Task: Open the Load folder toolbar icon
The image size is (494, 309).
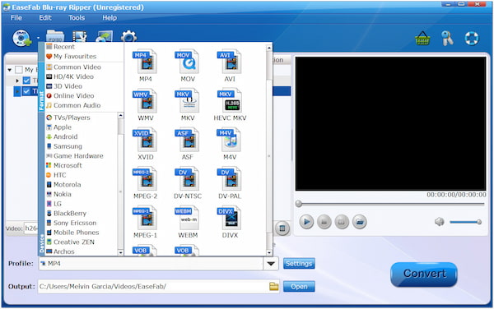Action: point(55,36)
